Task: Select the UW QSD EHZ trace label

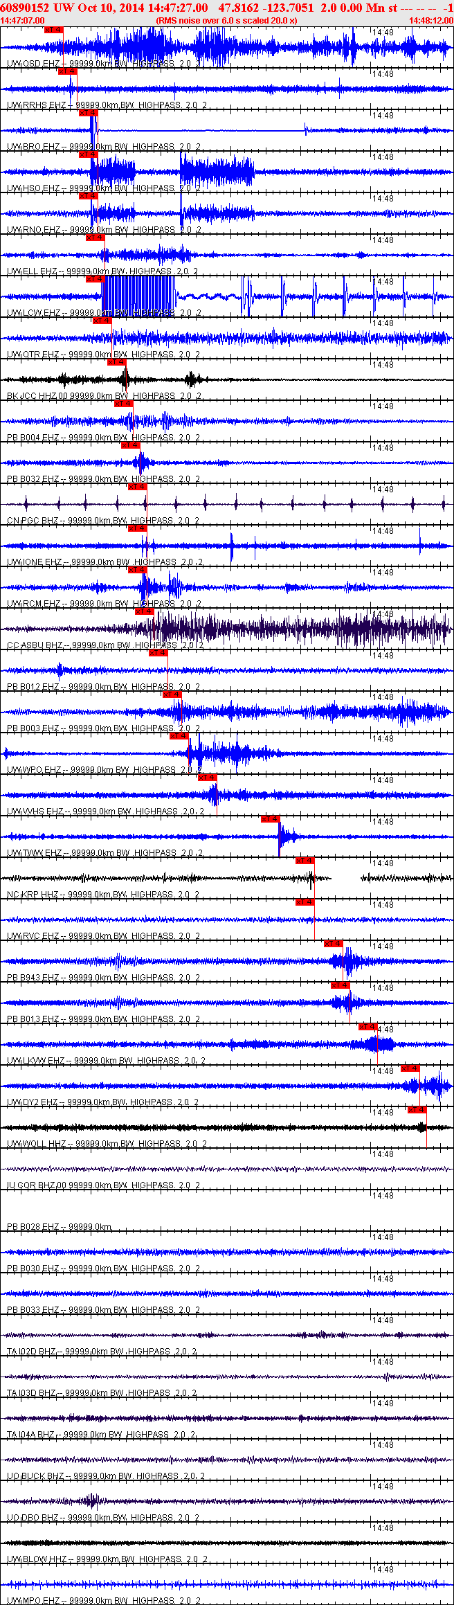Action: 104,64
